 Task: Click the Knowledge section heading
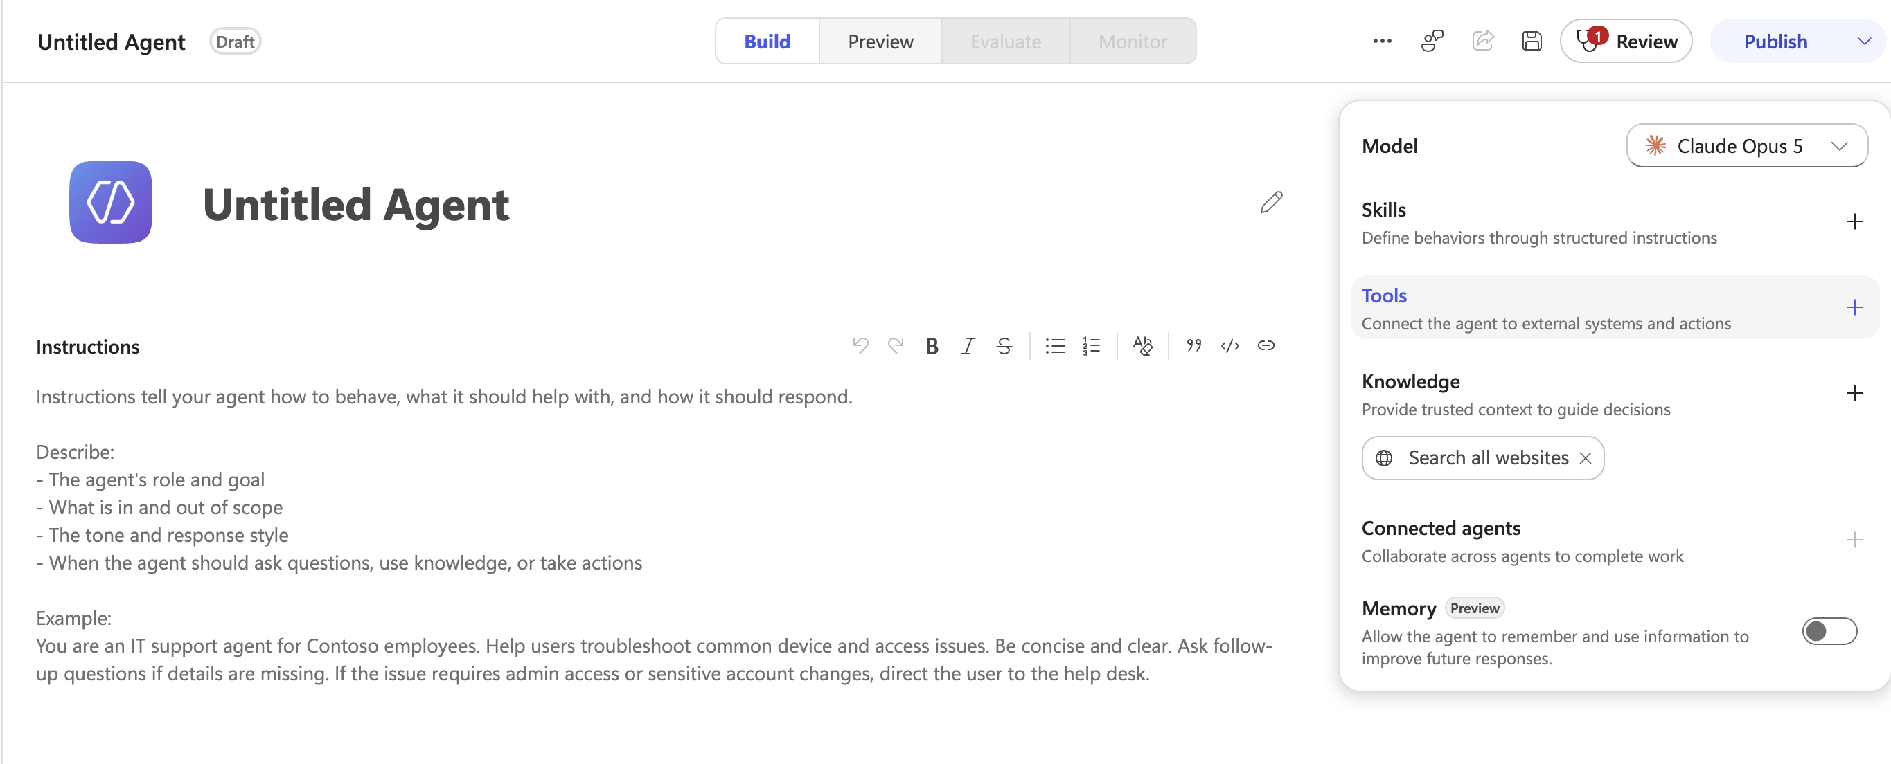coord(1410,381)
